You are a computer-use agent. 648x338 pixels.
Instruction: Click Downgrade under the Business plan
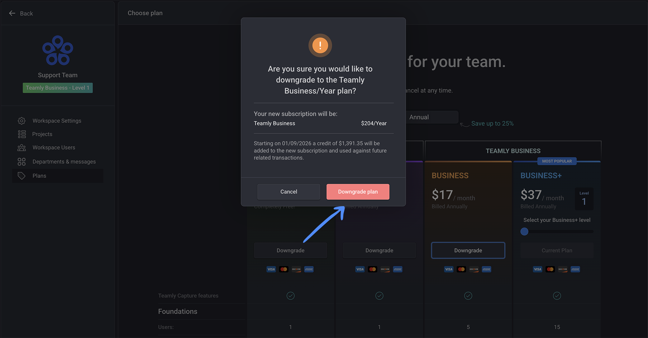tap(468, 250)
